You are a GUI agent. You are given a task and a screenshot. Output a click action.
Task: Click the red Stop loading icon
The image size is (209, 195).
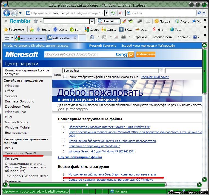(x=120, y=13)
